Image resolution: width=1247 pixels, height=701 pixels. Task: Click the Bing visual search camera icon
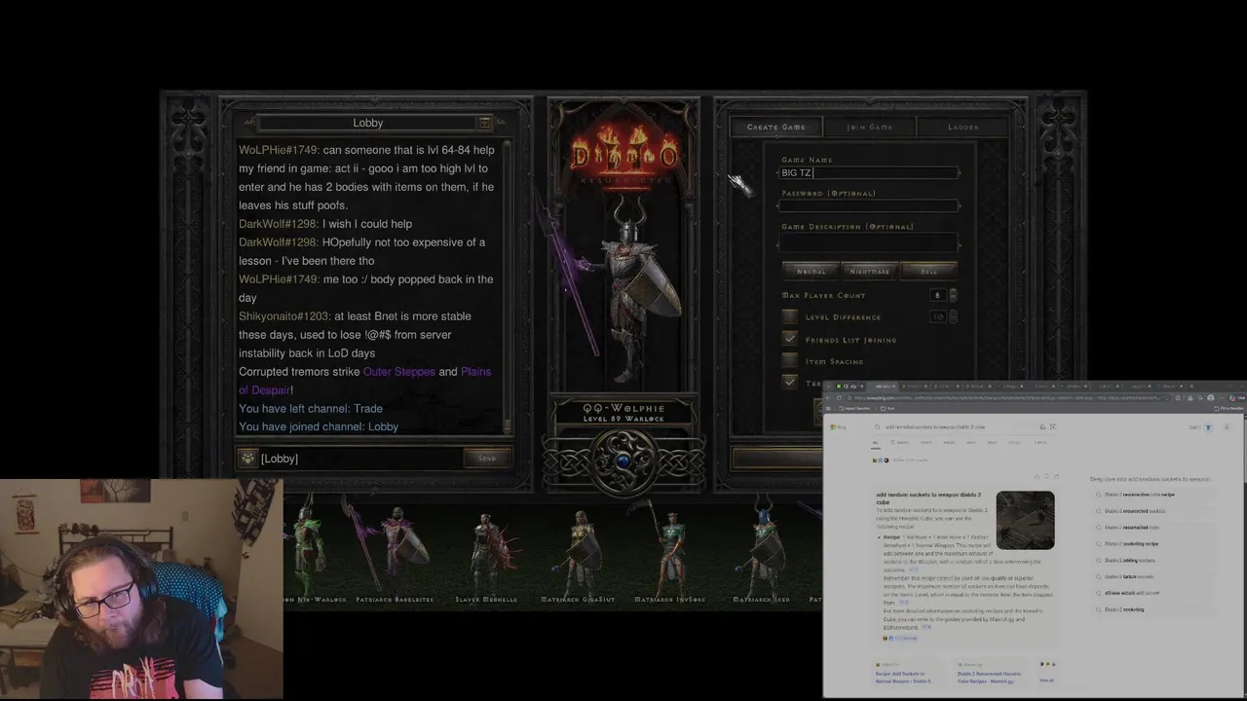[1053, 427]
